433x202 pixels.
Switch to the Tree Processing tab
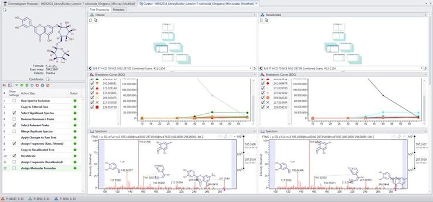99,10
